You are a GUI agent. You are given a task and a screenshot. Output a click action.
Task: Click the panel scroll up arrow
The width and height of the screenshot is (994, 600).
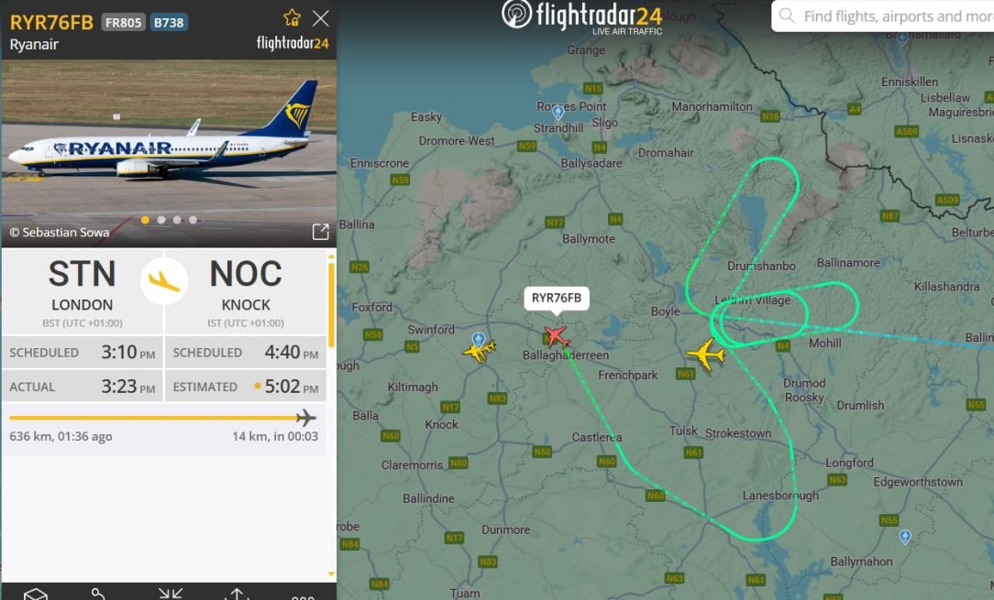tap(331, 256)
